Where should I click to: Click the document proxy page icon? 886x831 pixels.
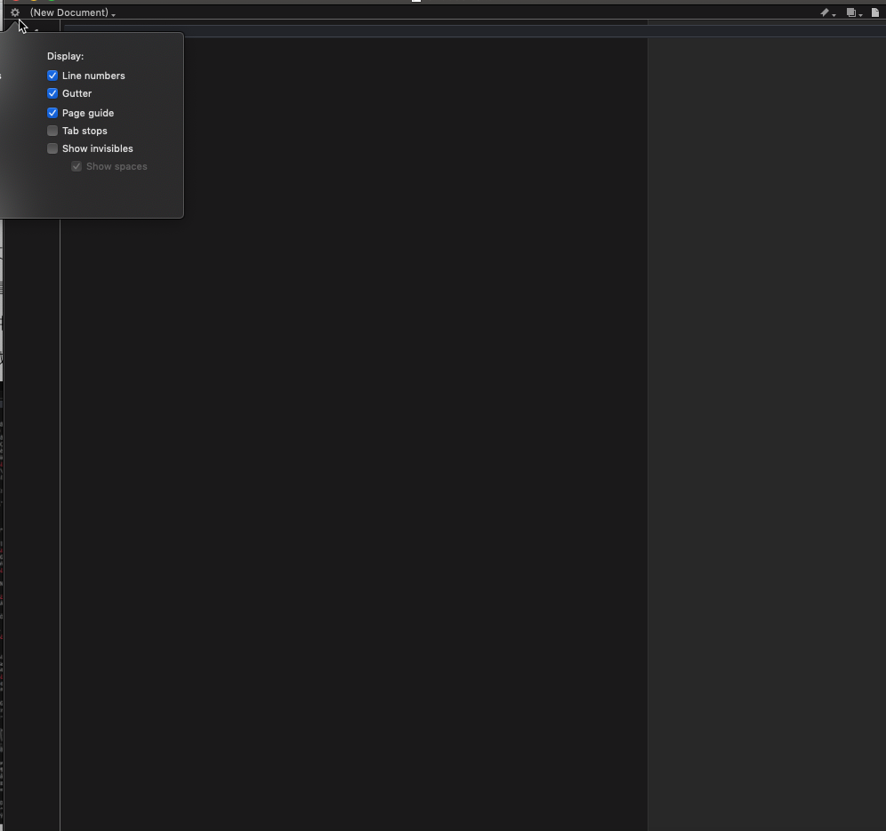(x=874, y=12)
